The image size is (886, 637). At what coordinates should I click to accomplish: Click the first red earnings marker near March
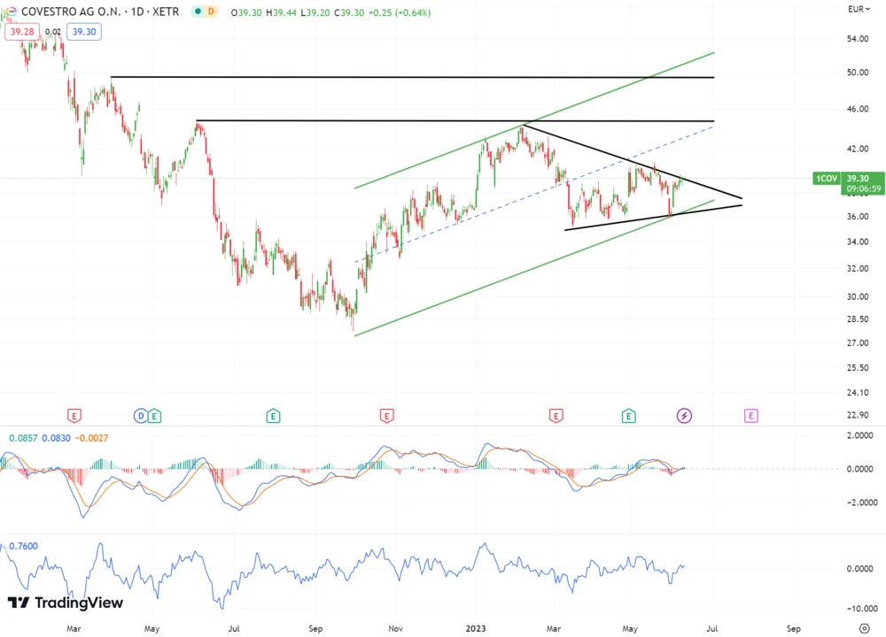[74, 415]
